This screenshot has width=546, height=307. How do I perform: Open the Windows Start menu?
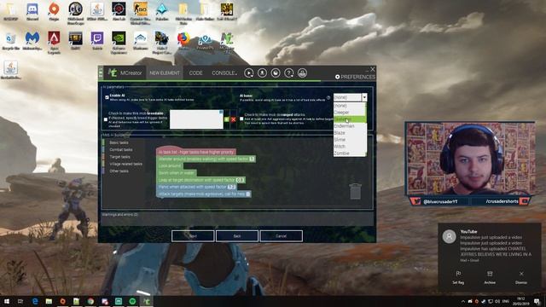(7, 301)
